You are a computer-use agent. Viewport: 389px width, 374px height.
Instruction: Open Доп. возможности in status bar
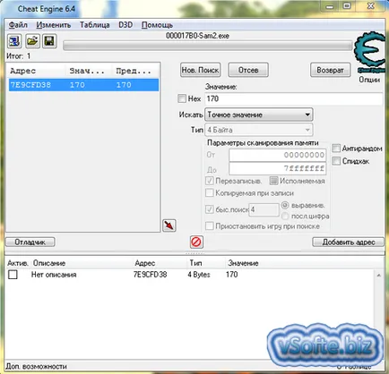point(36,366)
